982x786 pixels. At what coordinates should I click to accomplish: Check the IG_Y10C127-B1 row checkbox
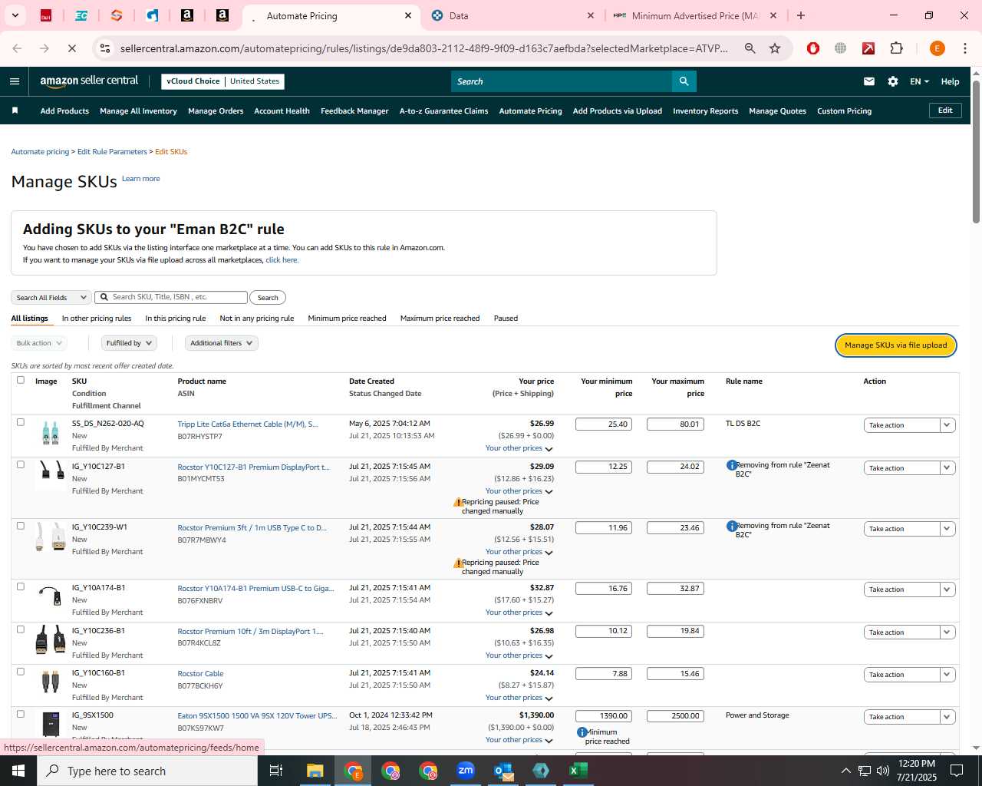point(21,465)
